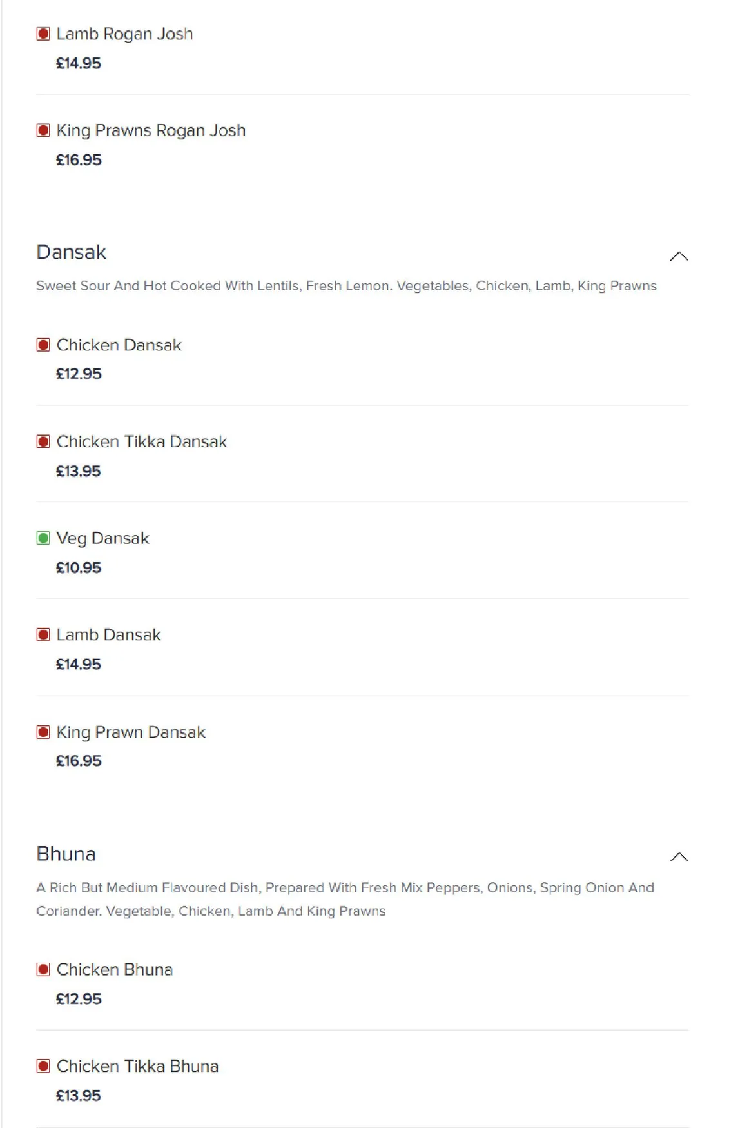Choose the King Prawn Dansak dish
The image size is (729, 1128).
click(362, 745)
